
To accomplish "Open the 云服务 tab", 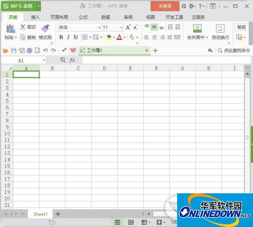I will point(198,17).
